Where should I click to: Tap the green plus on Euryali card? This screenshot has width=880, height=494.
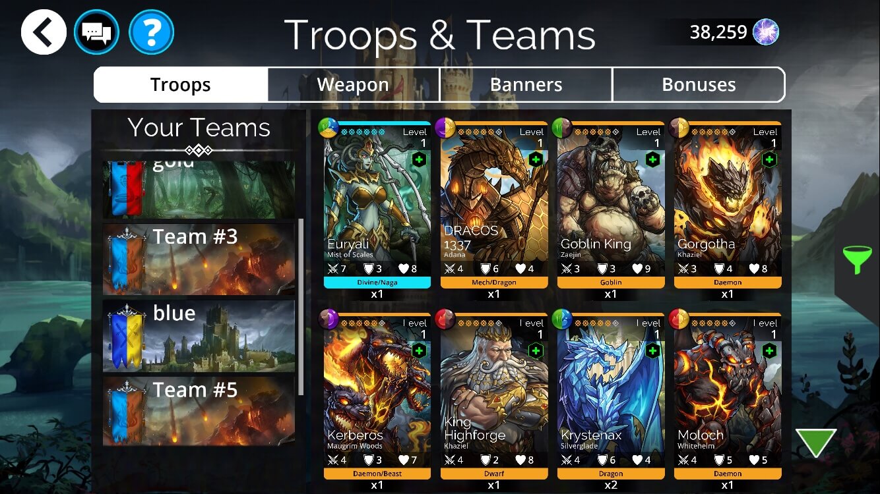pyautogui.click(x=419, y=159)
